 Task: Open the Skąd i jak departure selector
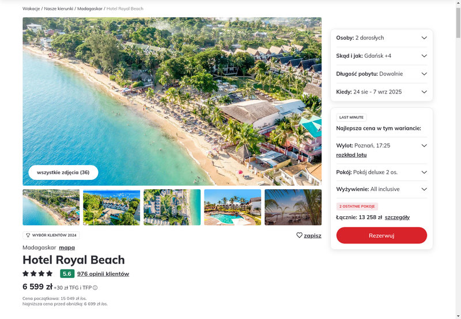[x=381, y=56]
